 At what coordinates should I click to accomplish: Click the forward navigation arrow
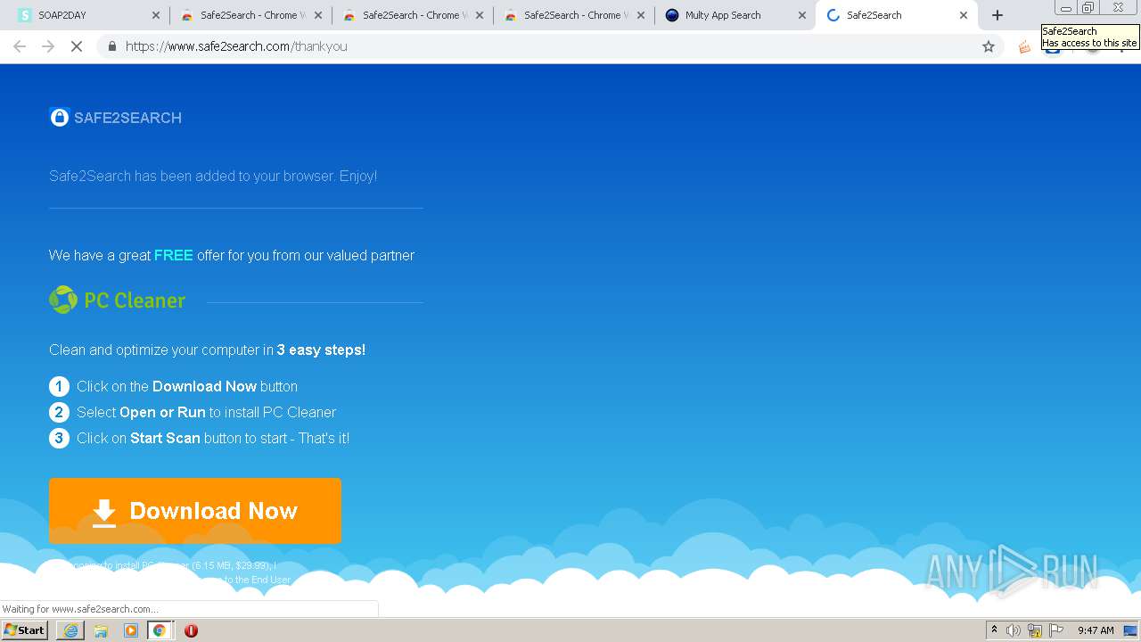[48, 46]
